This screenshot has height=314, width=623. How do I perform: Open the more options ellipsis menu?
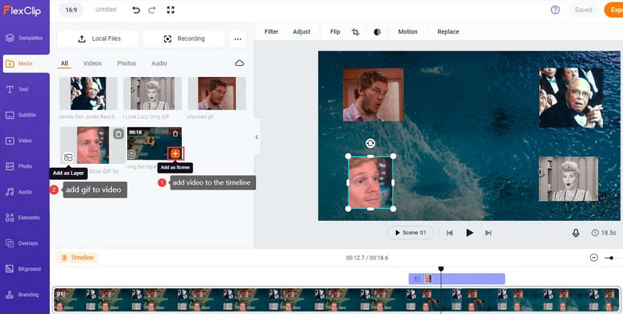[237, 39]
